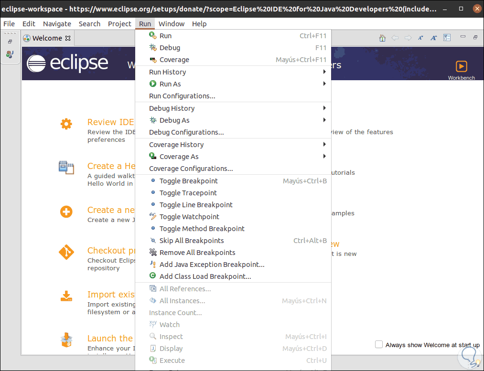Open the Launch the Marketplace link

(110, 339)
